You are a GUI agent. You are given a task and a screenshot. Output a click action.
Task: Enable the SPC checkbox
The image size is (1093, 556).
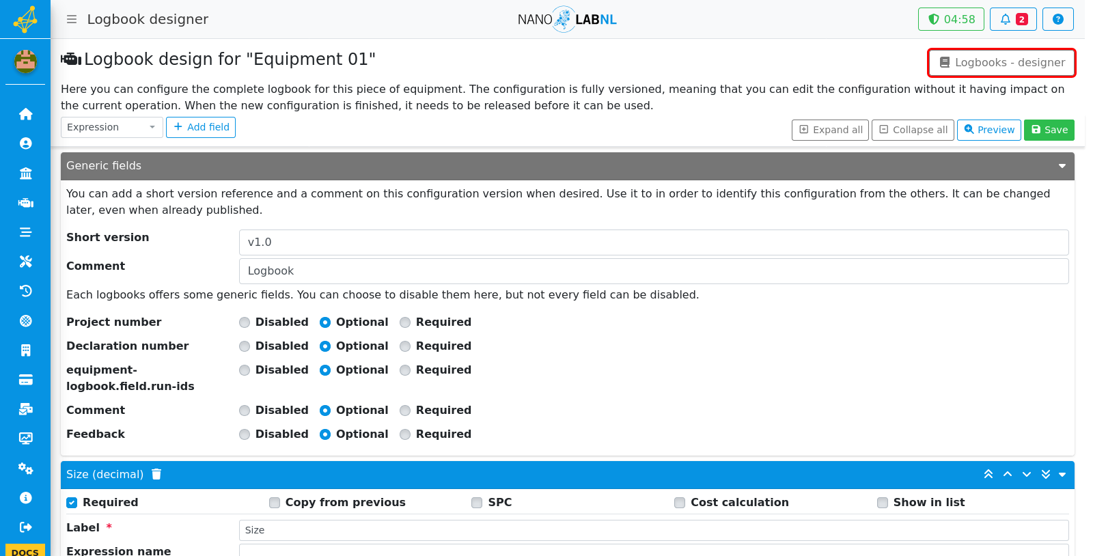(x=477, y=503)
